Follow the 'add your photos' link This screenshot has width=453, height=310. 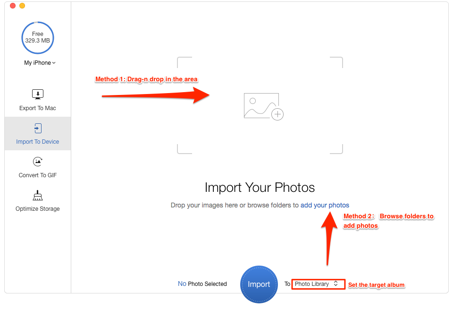click(x=325, y=205)
